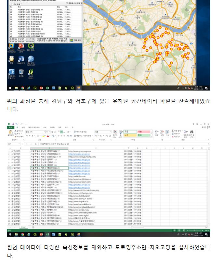The height and width of the screenshot is (260, 223).
Task: Open Internet Explorer from the map screenshot taskbar
Action: 29,88
